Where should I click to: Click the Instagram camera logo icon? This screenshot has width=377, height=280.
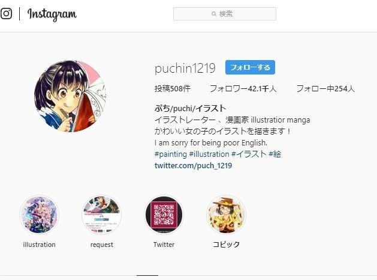tap(6, 13)
